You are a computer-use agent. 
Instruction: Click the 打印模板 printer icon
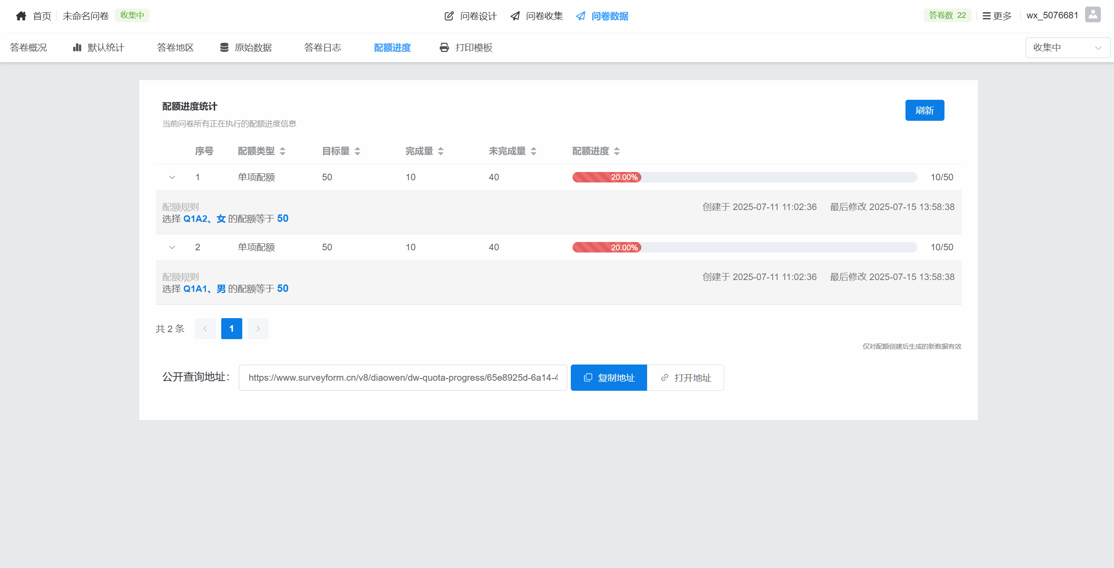coord(444,47)
